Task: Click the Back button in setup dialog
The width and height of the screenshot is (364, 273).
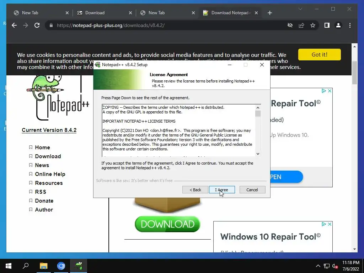Action: pos(195,190)
